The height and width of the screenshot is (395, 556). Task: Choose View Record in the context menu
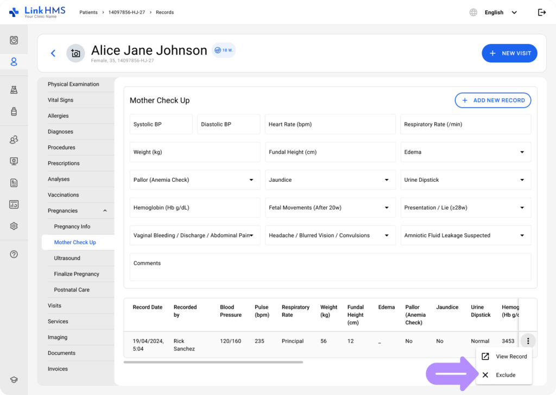pyautogui.click(x=505, y=356)
